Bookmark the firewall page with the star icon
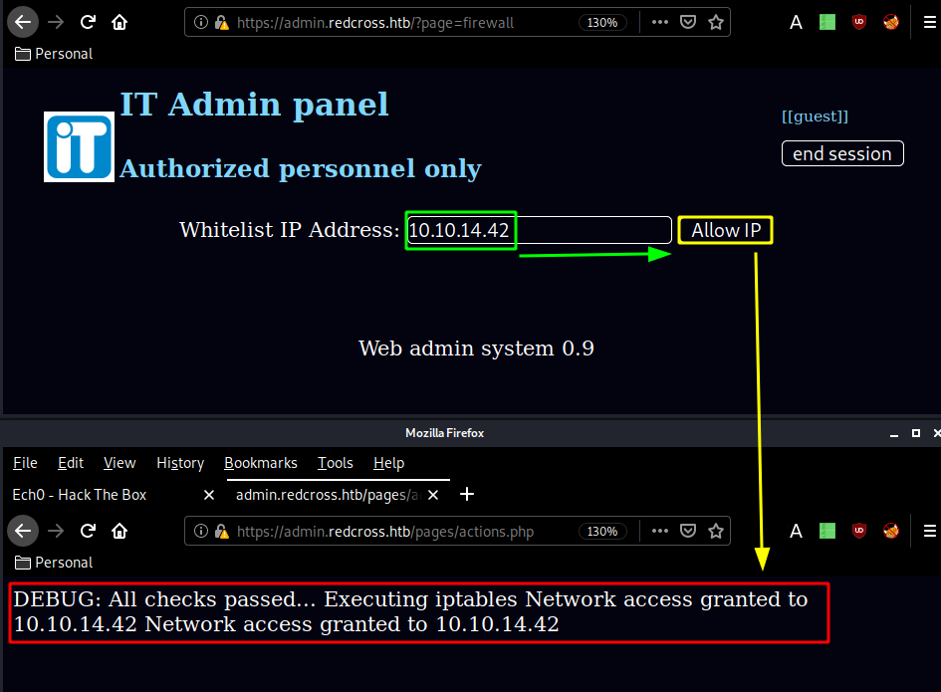941x692 pixels. [716, 22]
